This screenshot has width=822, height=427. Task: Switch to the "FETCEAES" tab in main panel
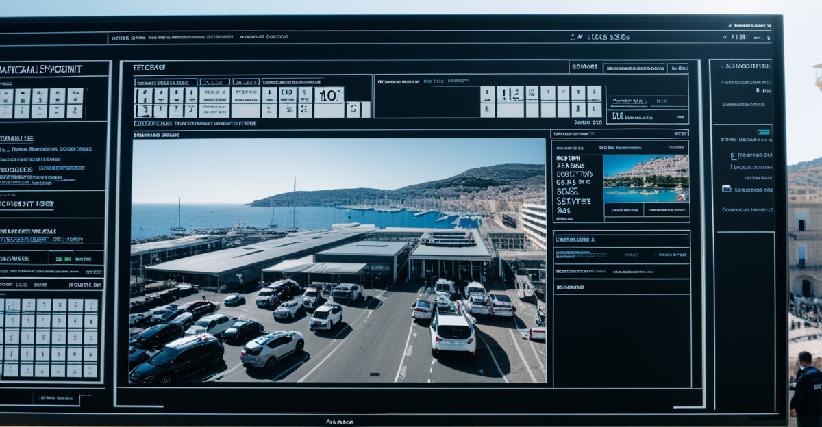(x=149, y=68)
